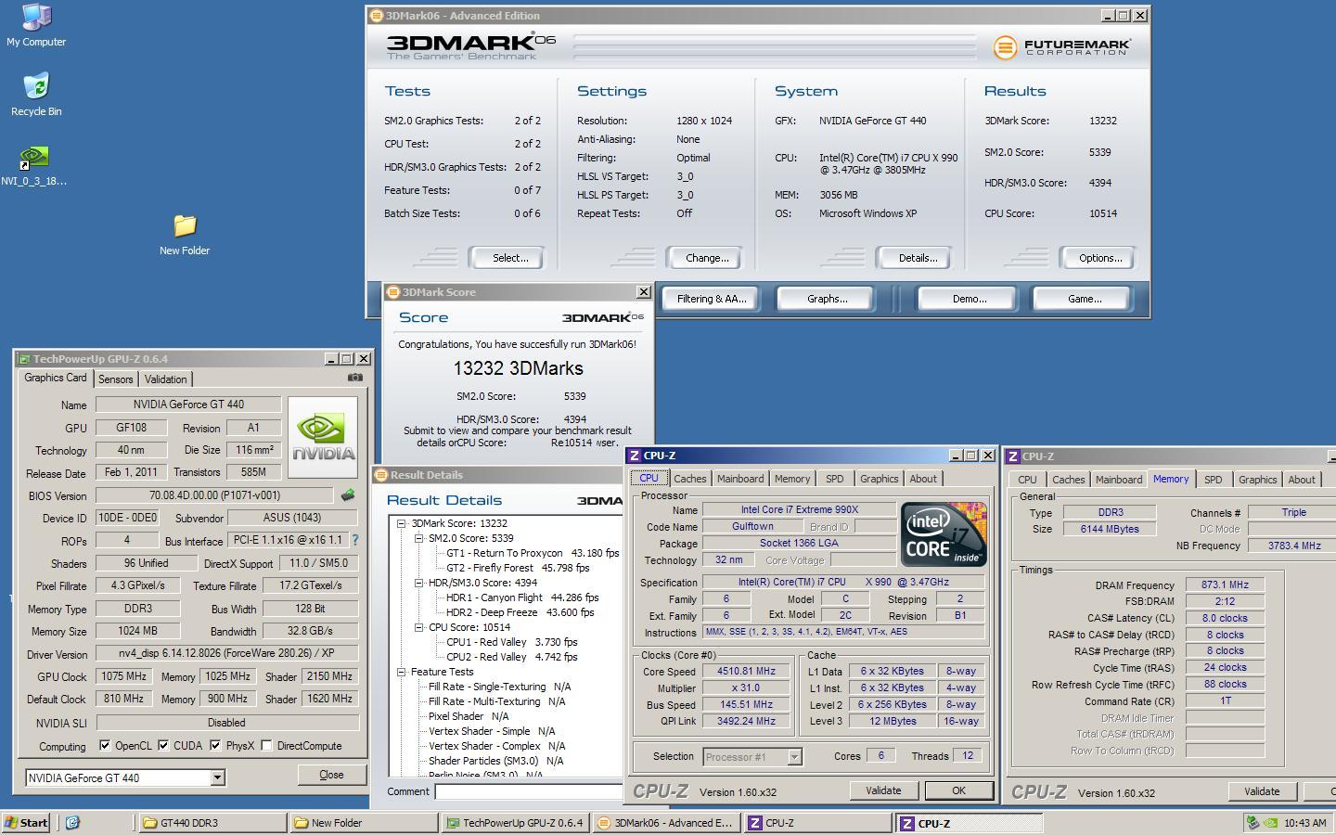The height and width of the screenshot is (835, 1336).
Task: Click quick launch icon beside Start
Action: [x=72, y=823]
